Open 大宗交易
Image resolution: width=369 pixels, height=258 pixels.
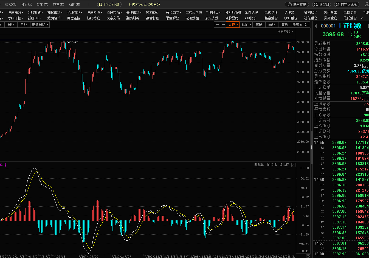pos(113,18)
